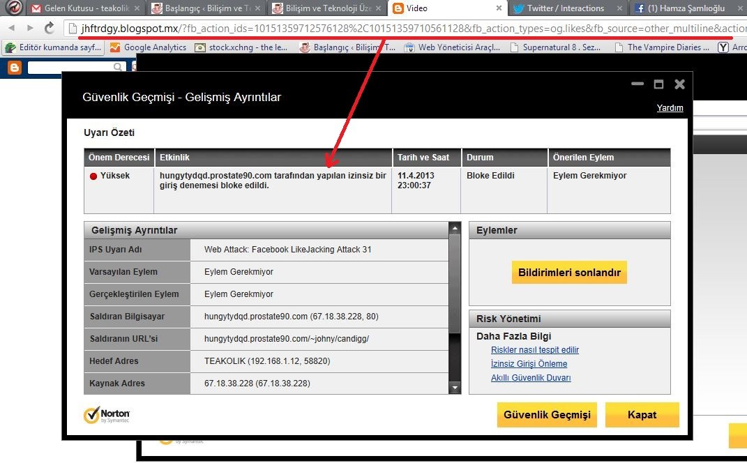
Task: Click the browser back arrow
Action: pyautogui.click(x=11, y=28)
